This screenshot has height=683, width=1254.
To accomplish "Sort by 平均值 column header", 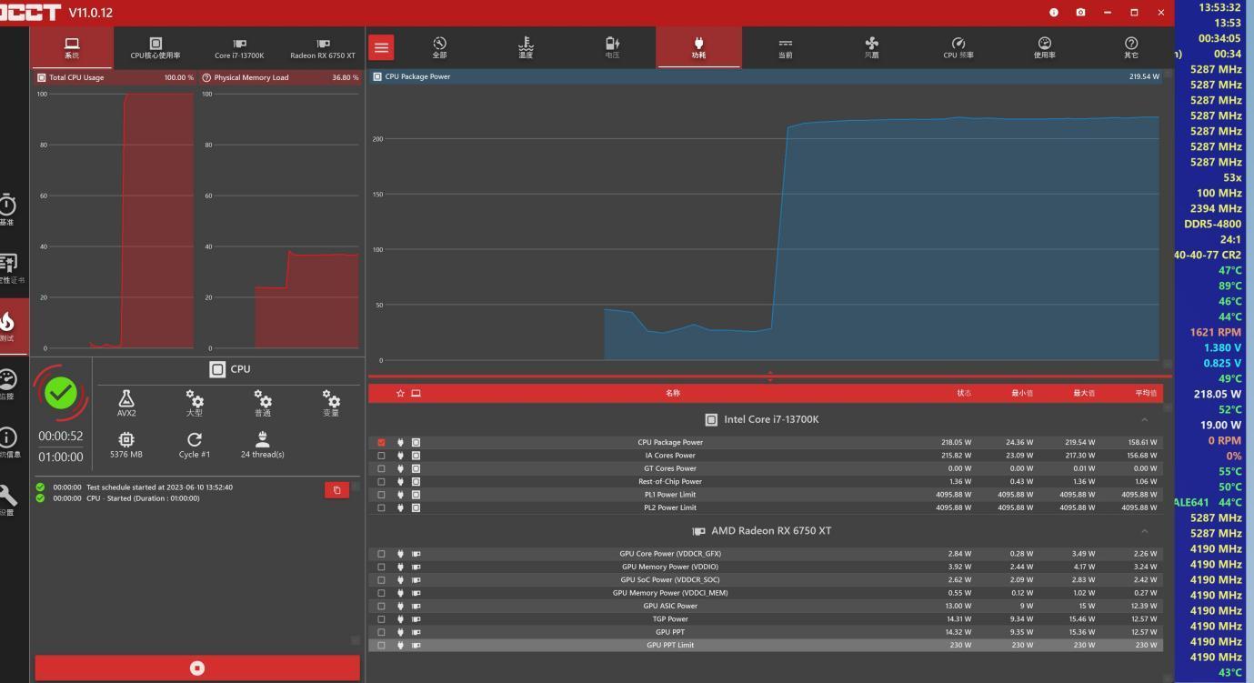I will point(1146,393).
